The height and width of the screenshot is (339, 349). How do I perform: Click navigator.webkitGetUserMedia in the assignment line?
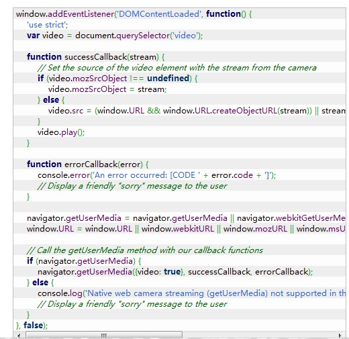pyautogui.click(x=291, y=218)
